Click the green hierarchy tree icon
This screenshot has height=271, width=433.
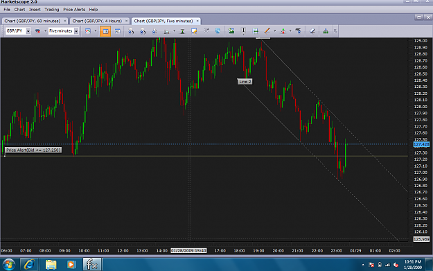pyautogui.click(x=326, y=31)
